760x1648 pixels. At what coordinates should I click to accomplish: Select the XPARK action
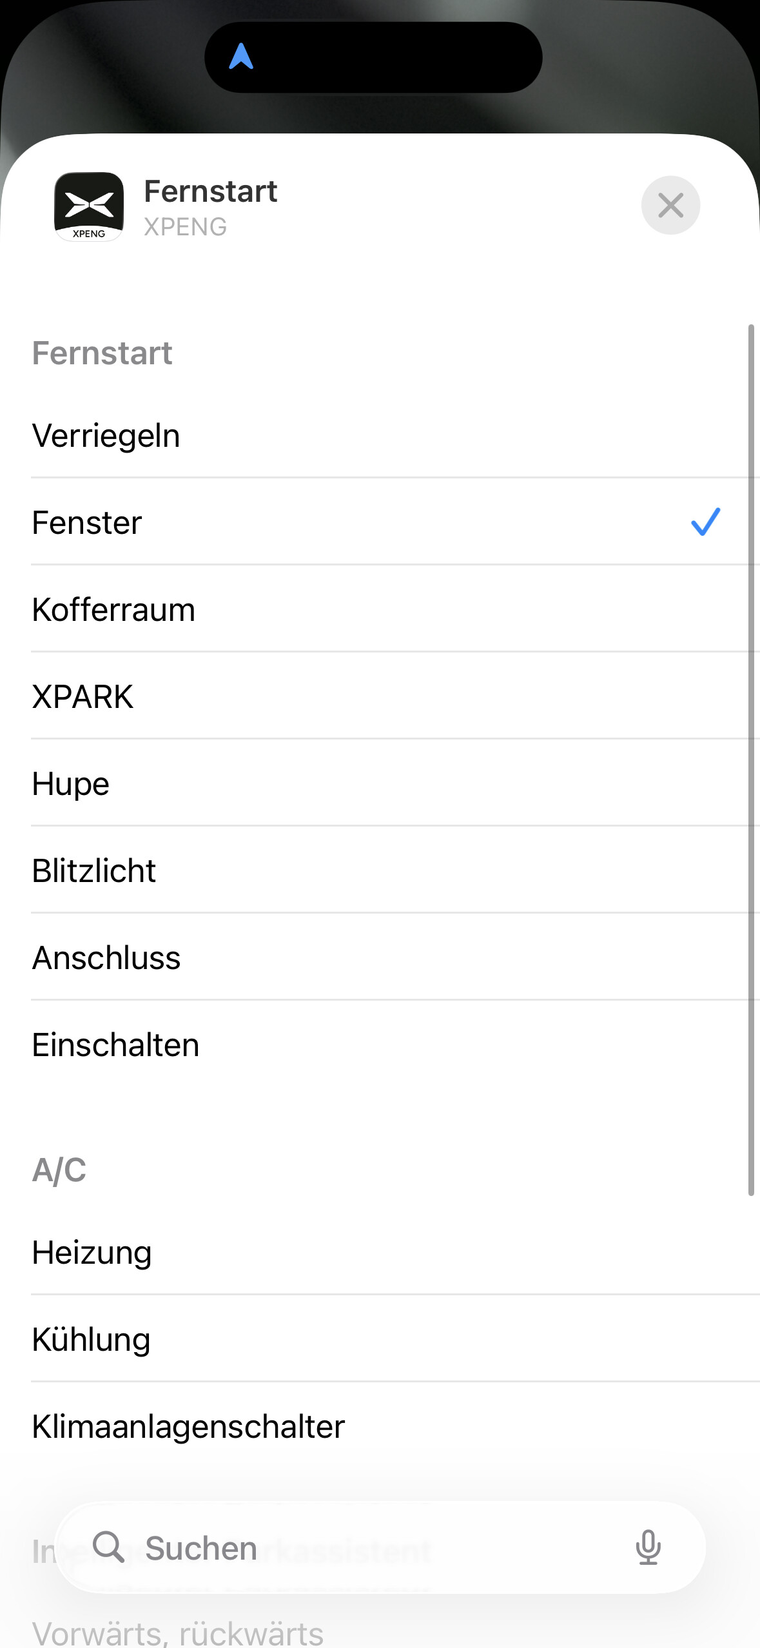coord(83,697)
